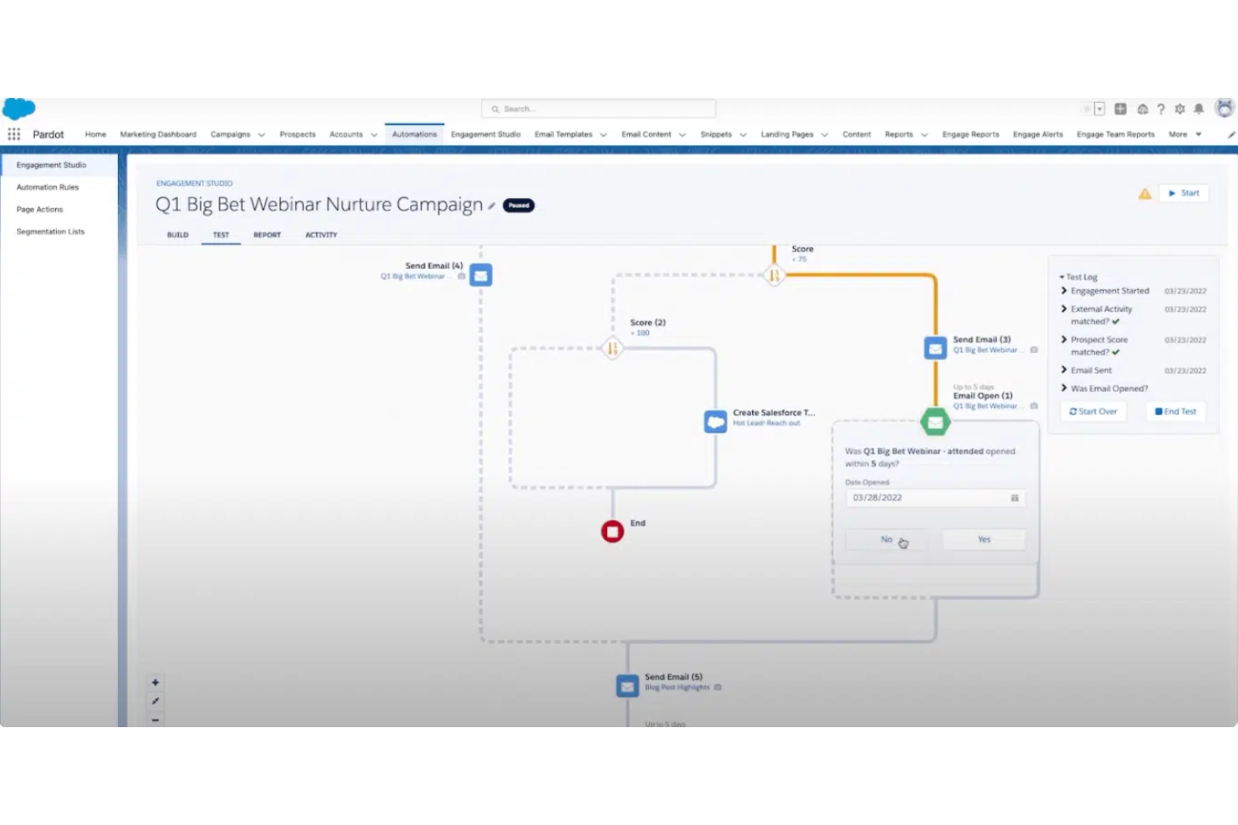
Task: Answer Yes to email opened
Action: 984,539
